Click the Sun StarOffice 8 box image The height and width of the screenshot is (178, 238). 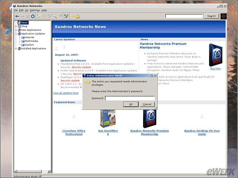tap(108, 119)
